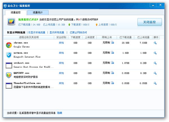Click the orange upload speed arrow
Viewport: 169px width, 122px height.
[97, 25]
